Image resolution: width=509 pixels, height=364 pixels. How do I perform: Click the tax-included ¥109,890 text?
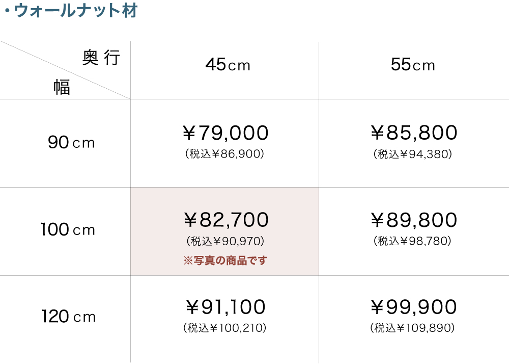[413, 328]
